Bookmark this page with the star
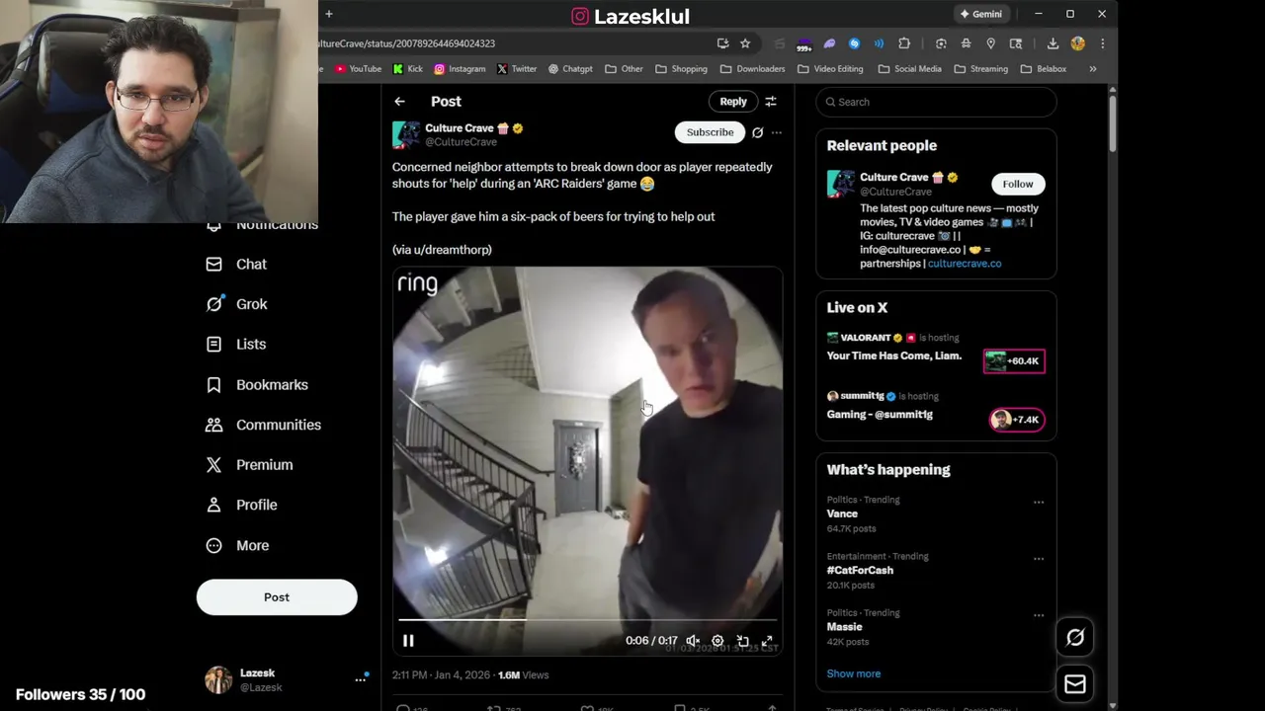The image size is (1265, 711). point(745,43)
